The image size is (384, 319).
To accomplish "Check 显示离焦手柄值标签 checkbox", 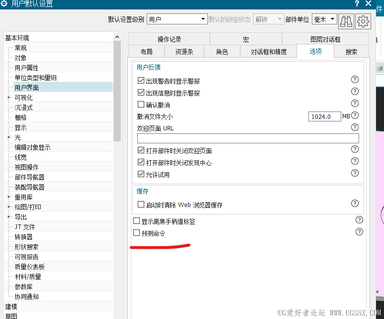I will tap(136, 221).
